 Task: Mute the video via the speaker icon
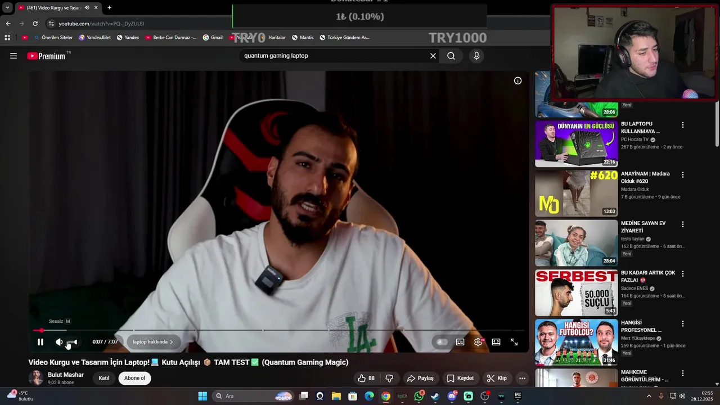[59, 342]
